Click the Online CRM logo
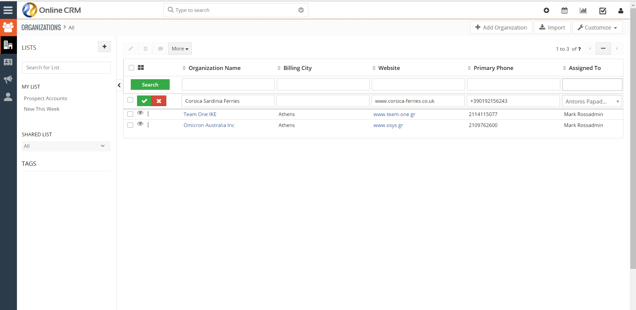The image size is (636, 310). [x=51, y=10]
